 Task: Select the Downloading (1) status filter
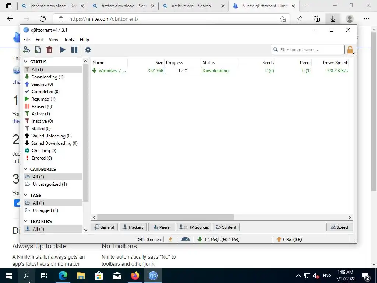click(47, 77)
